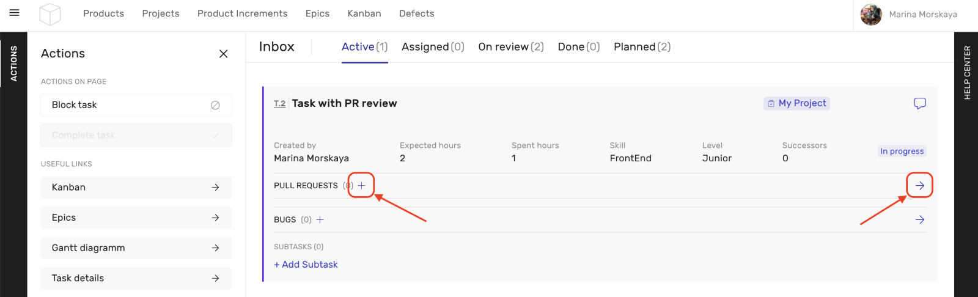The height and width of the screenshot is (297, 978).
Task: Open task comments chat icon
Action: 919,103
